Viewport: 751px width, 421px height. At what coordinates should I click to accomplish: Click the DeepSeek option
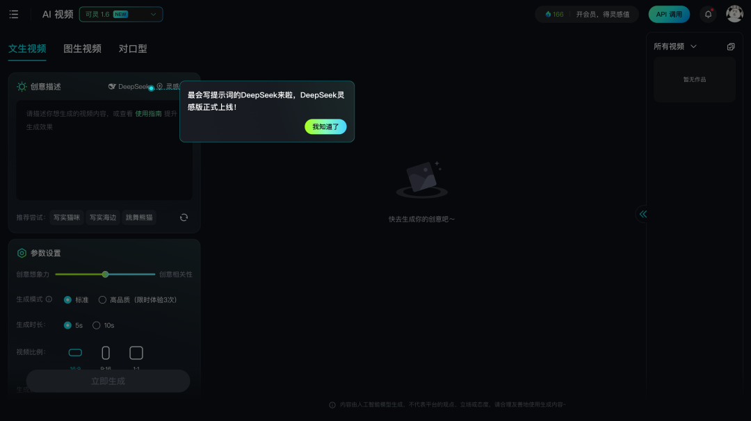129,87
